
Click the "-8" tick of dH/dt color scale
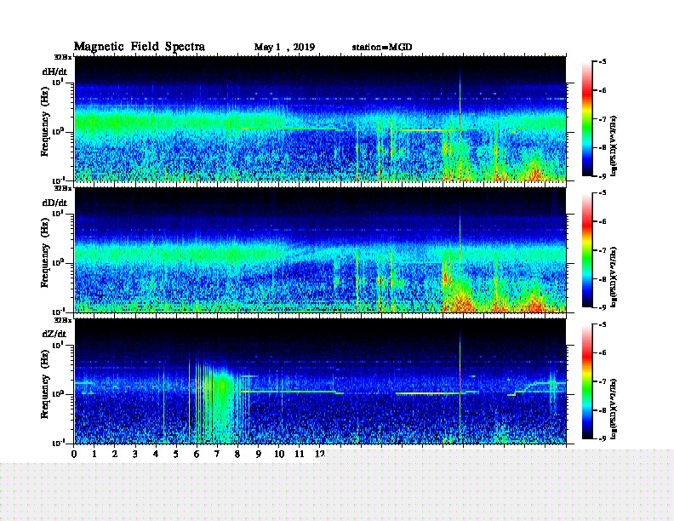[x=603, y=147]
